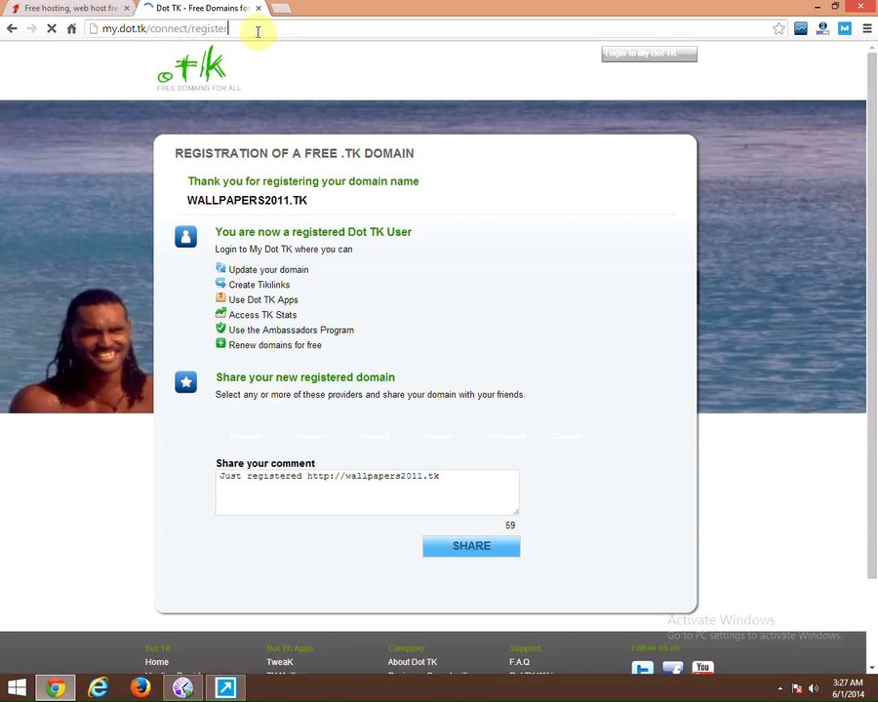Click Renew domains for free text
878x702 pixels.
click(275, 345)
